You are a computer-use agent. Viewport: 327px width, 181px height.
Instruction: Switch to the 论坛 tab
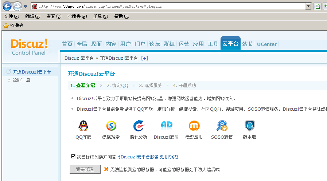[x=155, y=44]
